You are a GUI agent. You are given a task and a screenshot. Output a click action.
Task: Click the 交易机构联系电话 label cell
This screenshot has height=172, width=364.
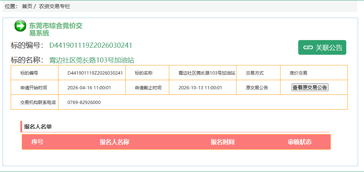38,102
